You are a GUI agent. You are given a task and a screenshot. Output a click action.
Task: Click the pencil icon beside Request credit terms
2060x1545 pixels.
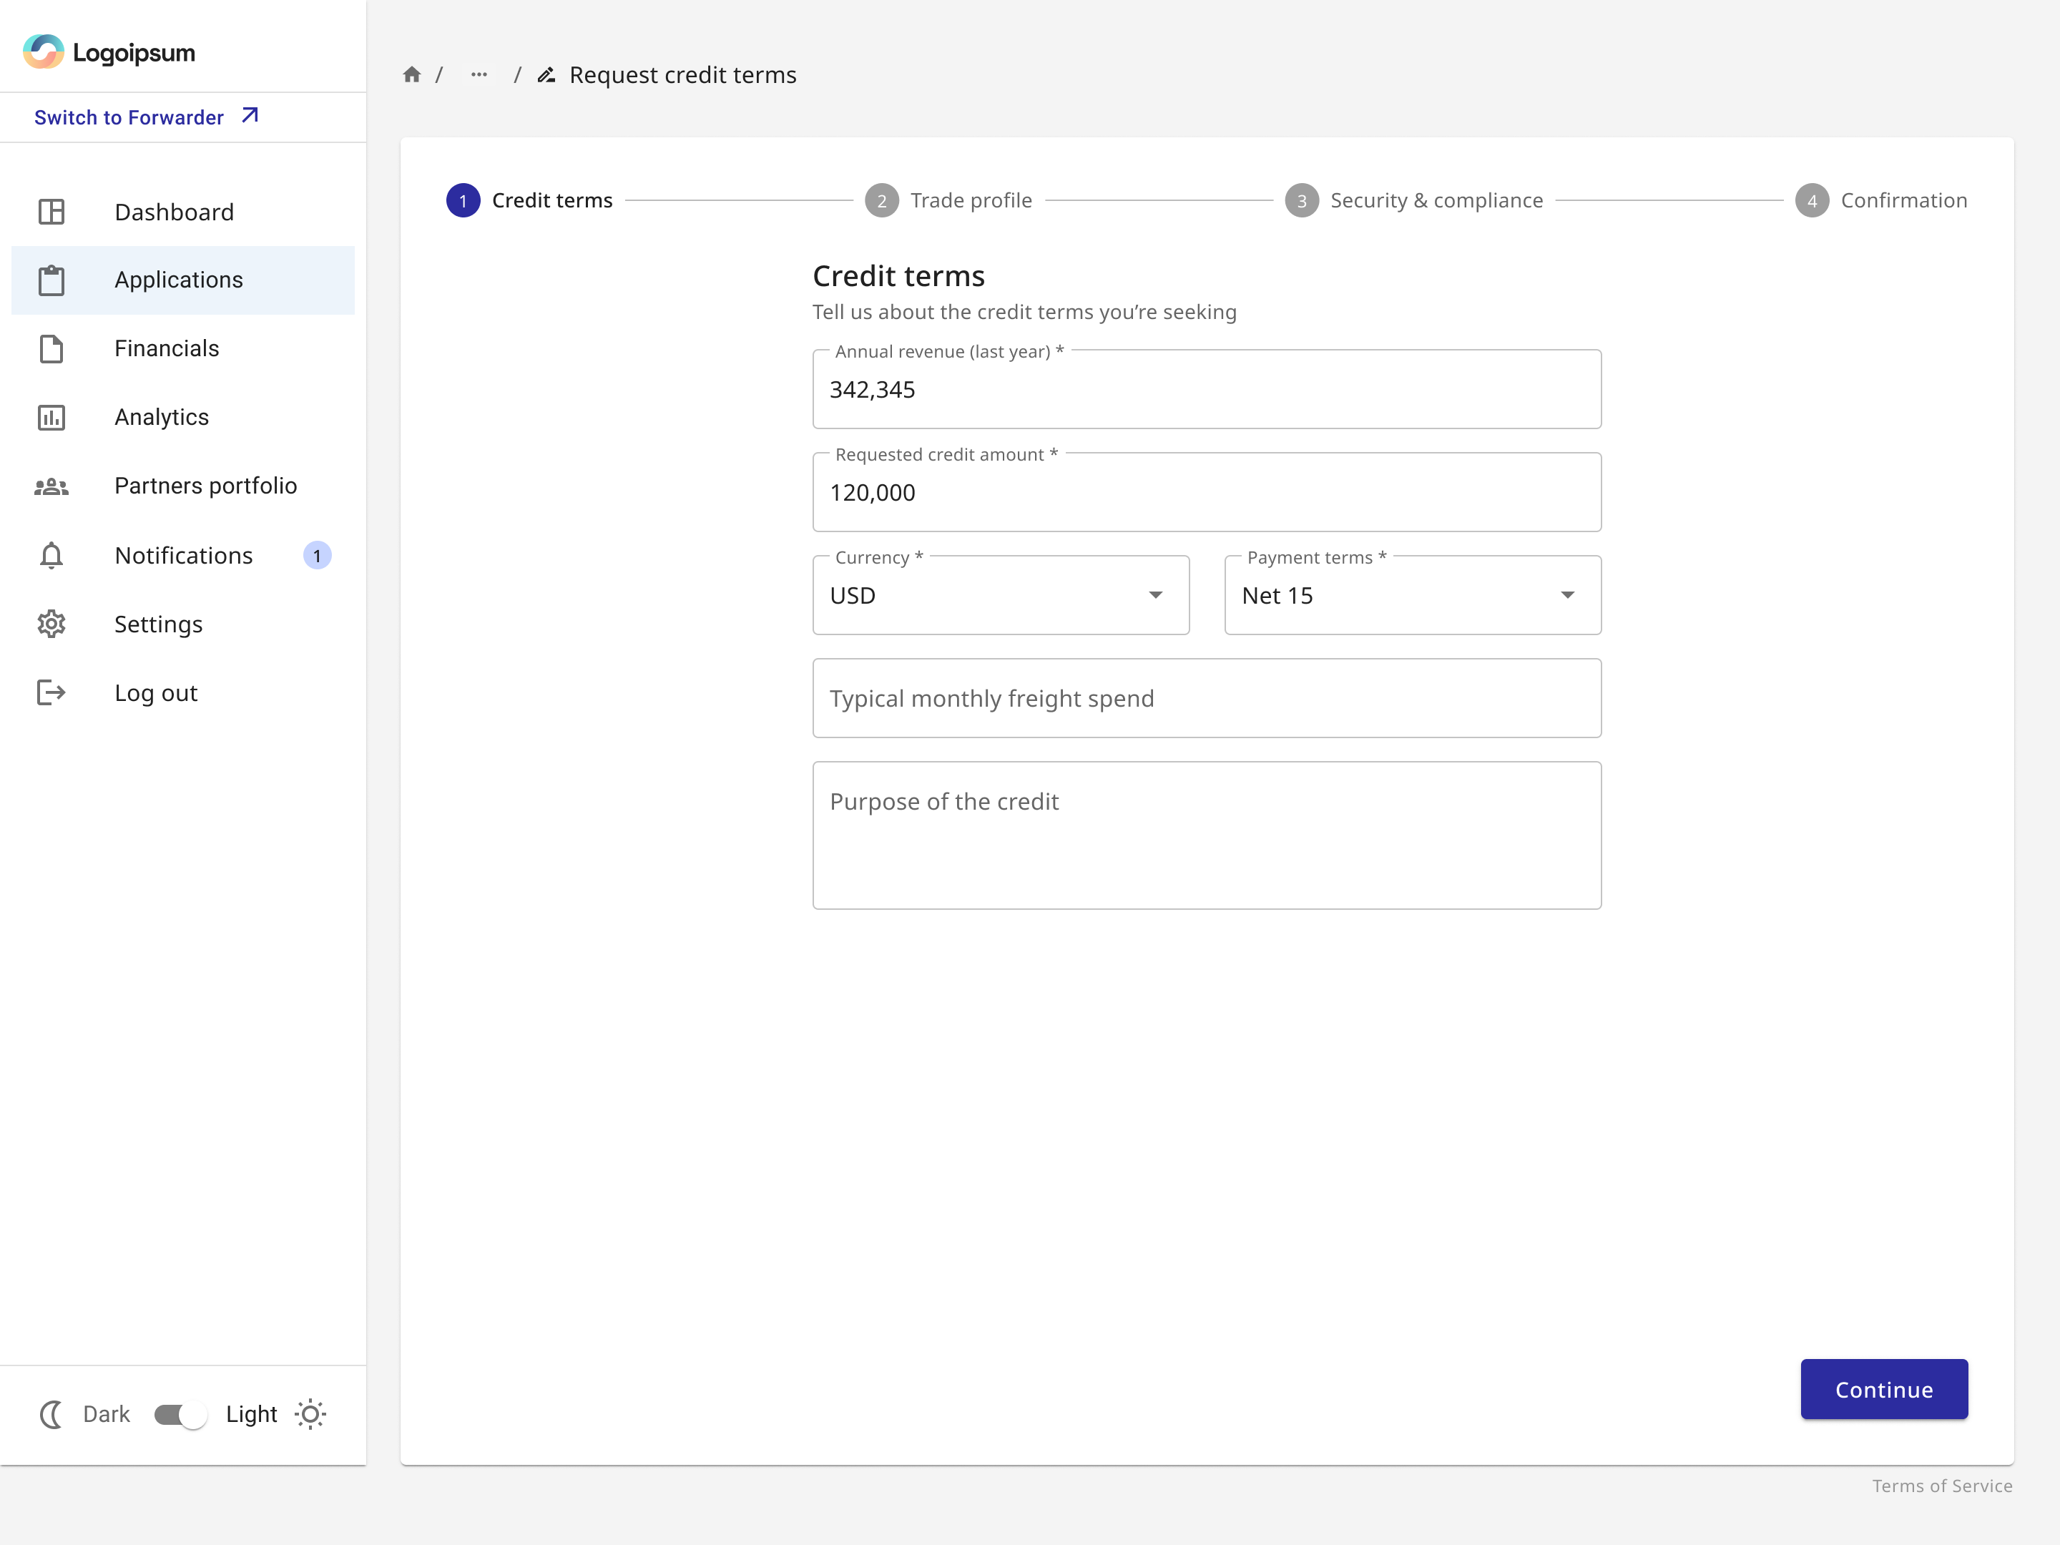[x=546, y=74]
